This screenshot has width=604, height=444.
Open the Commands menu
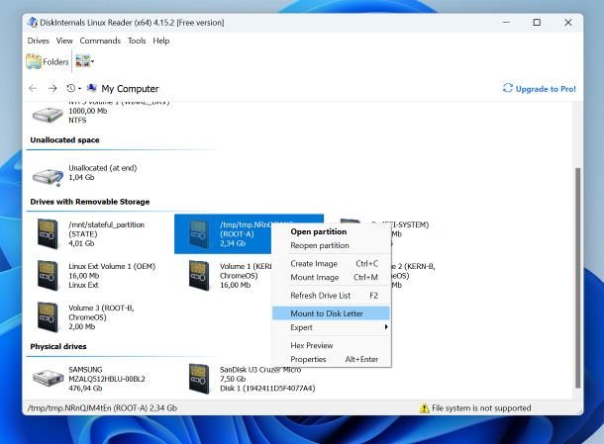[x=100, y=41]
